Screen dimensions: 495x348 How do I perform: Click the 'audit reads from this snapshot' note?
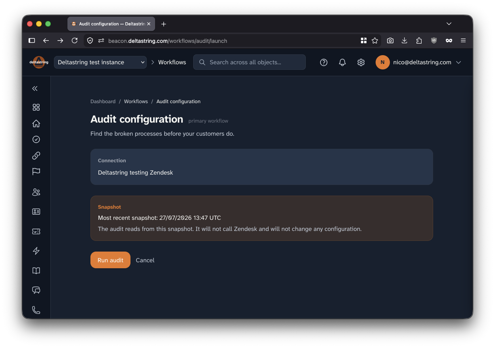tap(230, 229)
